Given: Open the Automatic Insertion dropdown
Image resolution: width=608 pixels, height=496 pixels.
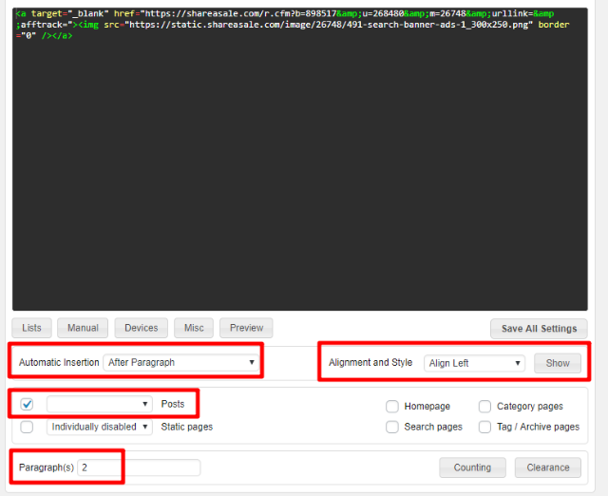Looking at the screenshot, I should (x=181, y=363).
